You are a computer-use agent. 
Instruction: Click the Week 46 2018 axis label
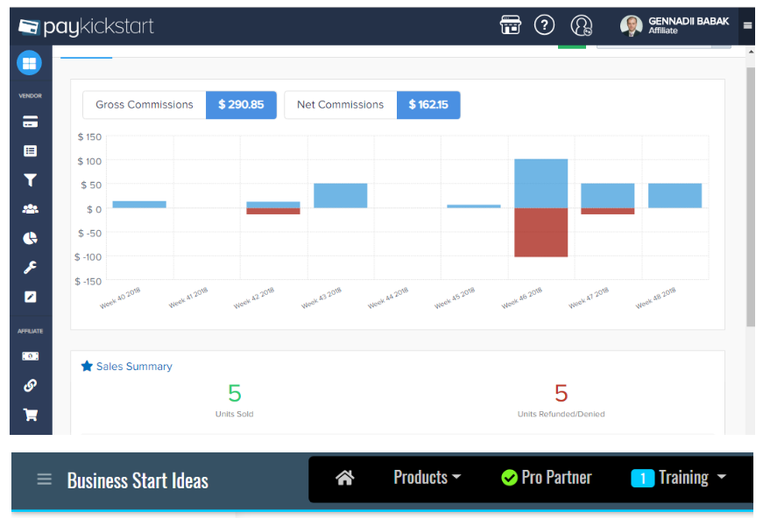pyautogui.click(x=521, y=297)
